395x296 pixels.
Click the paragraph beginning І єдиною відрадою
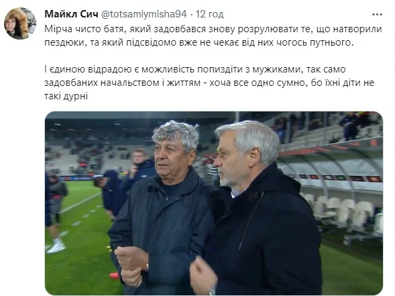(x=209, y=83)
